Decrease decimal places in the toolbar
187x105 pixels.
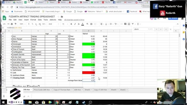[36, 24]
